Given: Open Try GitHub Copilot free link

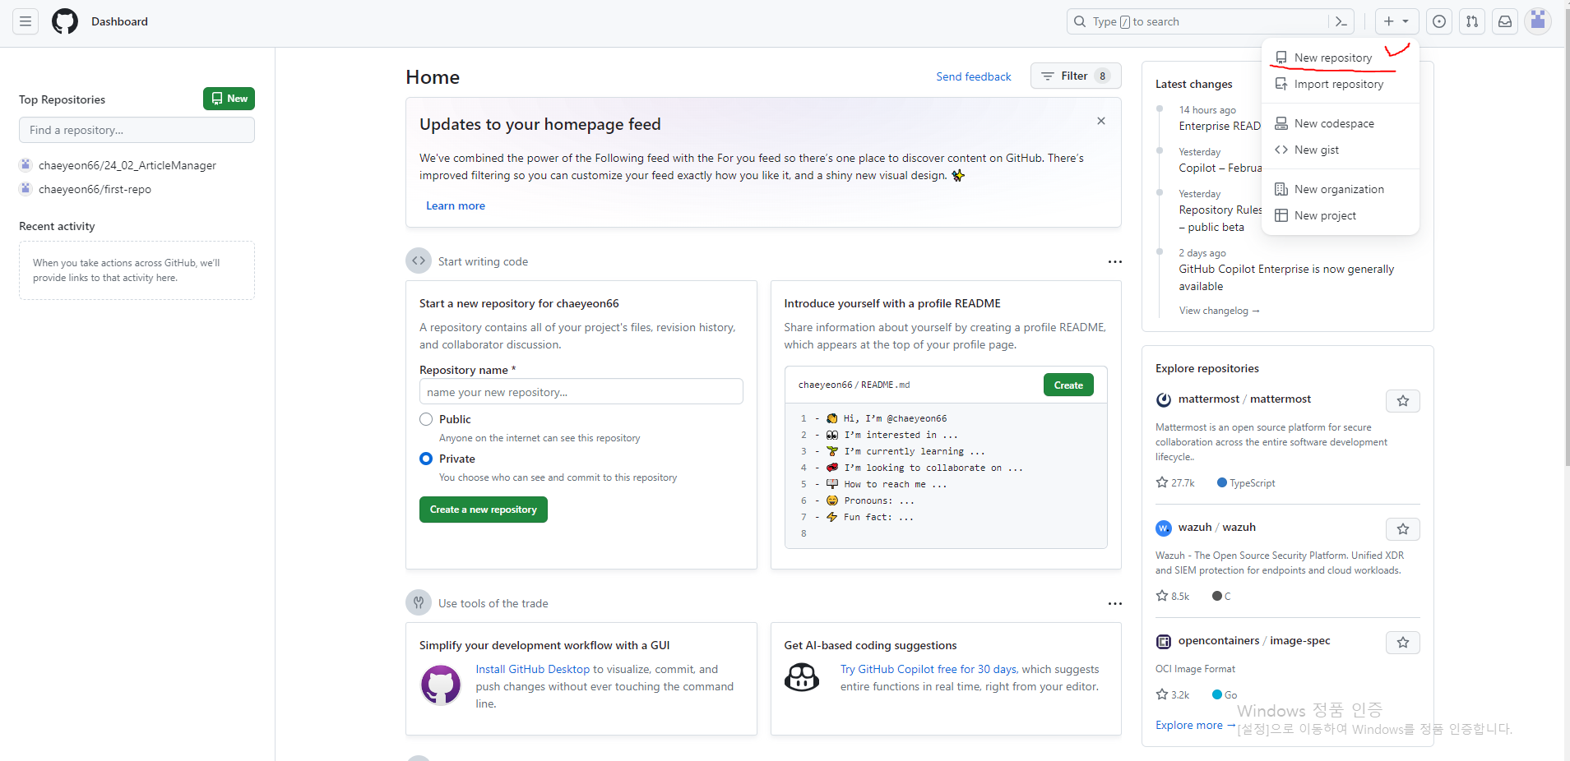Looking at the screenshot, I should click(x=929, y=669).
